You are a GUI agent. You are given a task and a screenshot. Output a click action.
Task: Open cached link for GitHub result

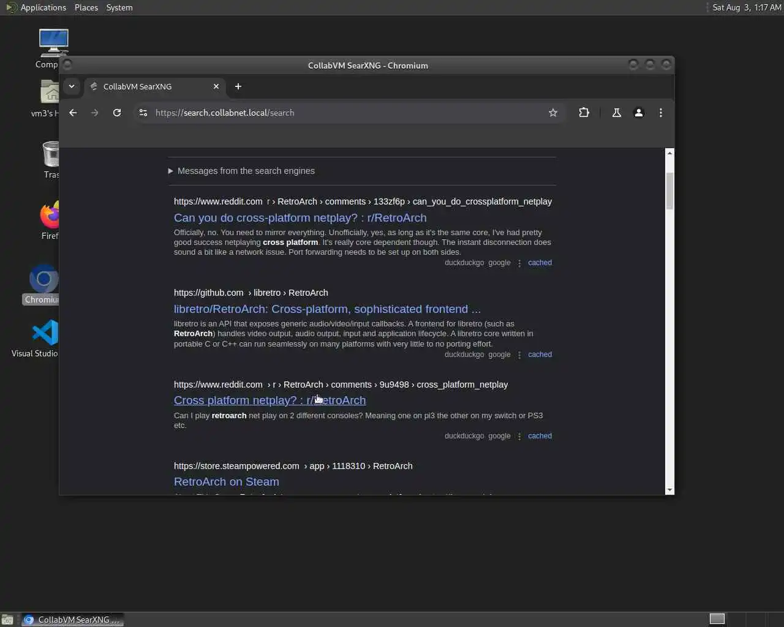[x=540, y=355]
